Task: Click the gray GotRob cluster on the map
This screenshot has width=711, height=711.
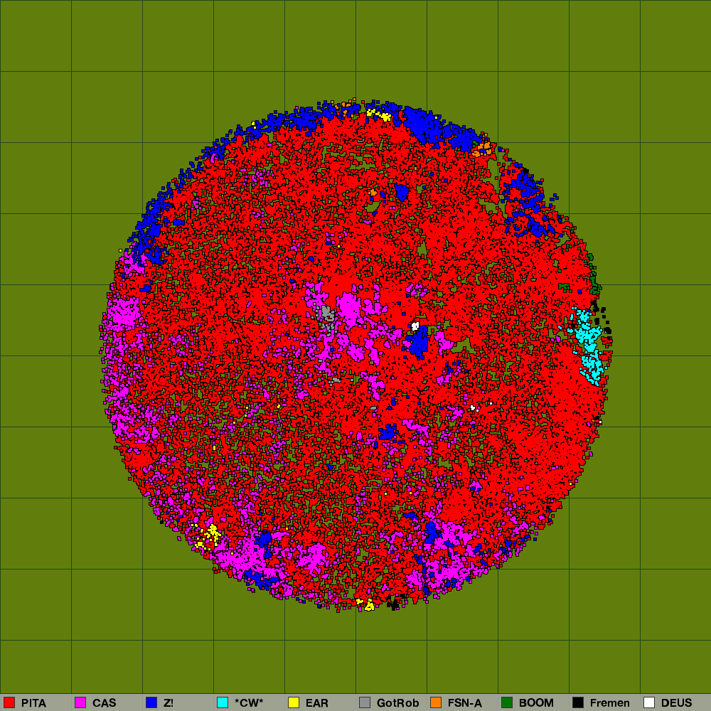Action: pyautogui.click(x=327, y=313)
